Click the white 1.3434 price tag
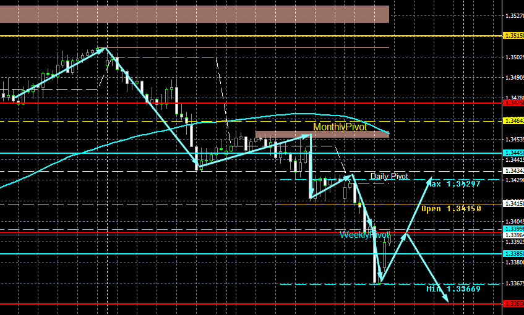Screen dimensions: 524x315 [513, 171]
